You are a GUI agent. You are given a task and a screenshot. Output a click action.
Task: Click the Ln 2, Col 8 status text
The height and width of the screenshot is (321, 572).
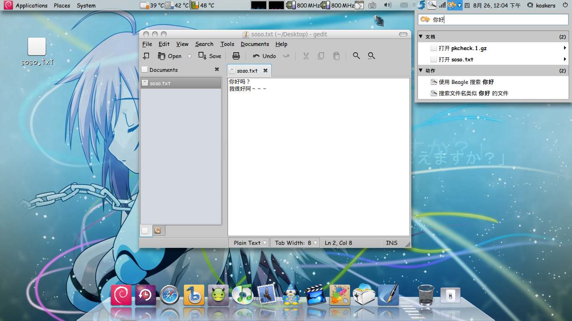tap(338, 243)
